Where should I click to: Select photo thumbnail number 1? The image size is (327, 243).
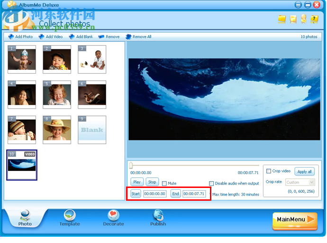tap(22, 59)
